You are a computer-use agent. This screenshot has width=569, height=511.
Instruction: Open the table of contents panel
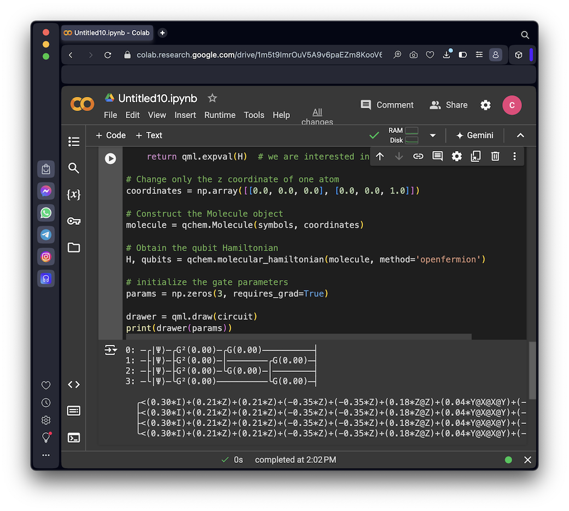tap(74, 142)
